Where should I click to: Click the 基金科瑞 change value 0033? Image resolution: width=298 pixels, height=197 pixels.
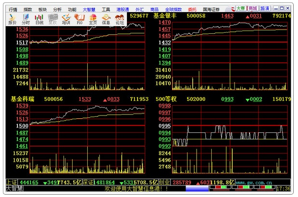(x=113, y=99)
